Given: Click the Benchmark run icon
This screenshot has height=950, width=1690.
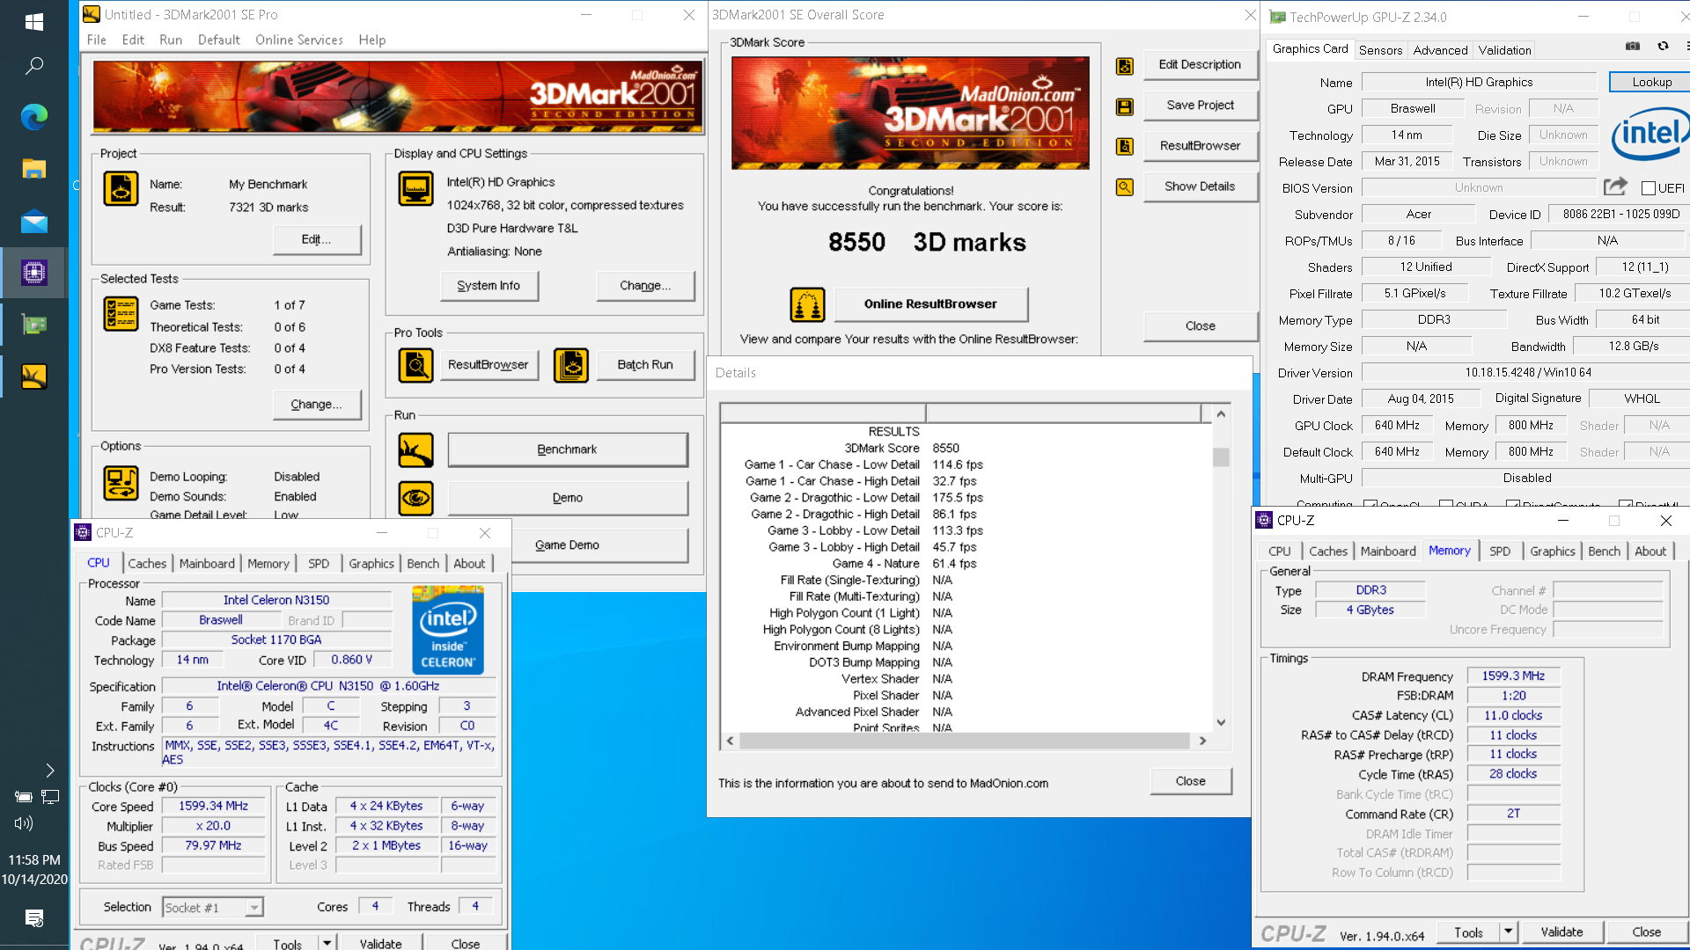Looking at the screenshot, I should [415, 450].
